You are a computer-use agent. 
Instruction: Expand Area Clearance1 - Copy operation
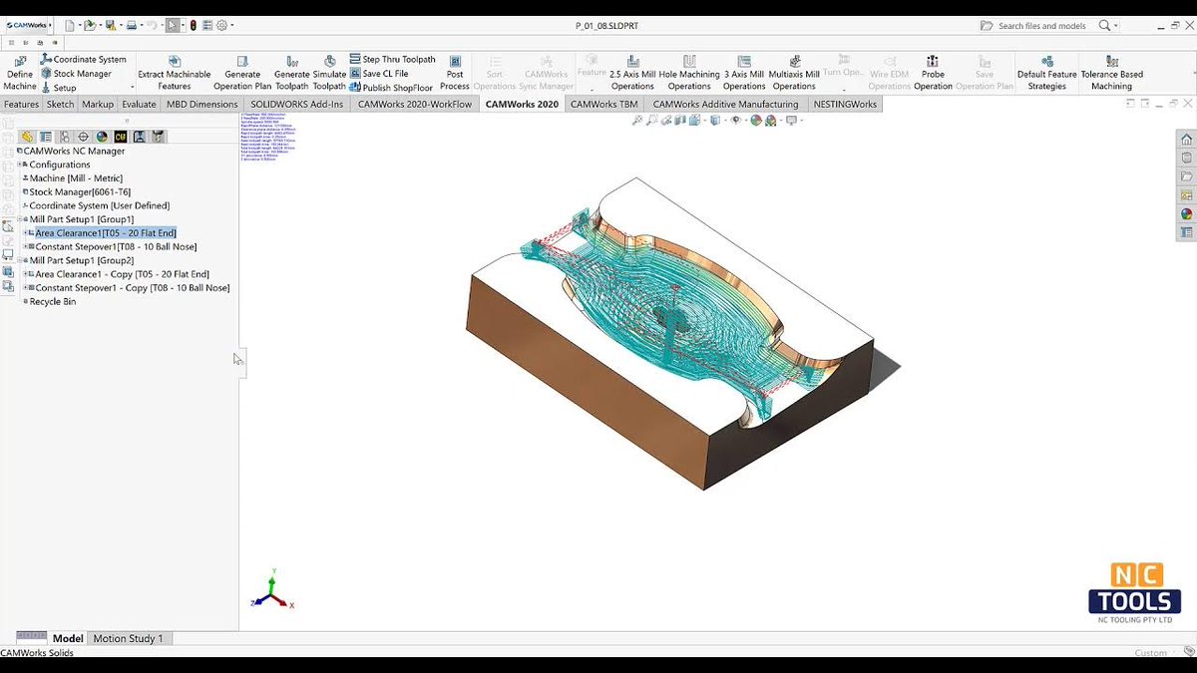25,274
